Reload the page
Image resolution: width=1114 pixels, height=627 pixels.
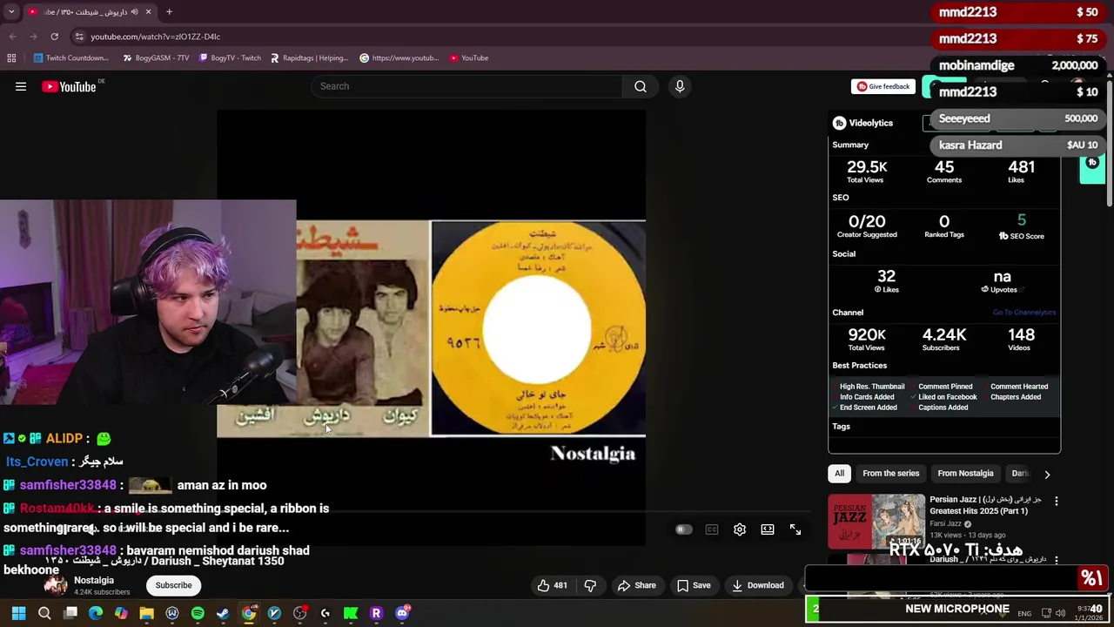54,37
